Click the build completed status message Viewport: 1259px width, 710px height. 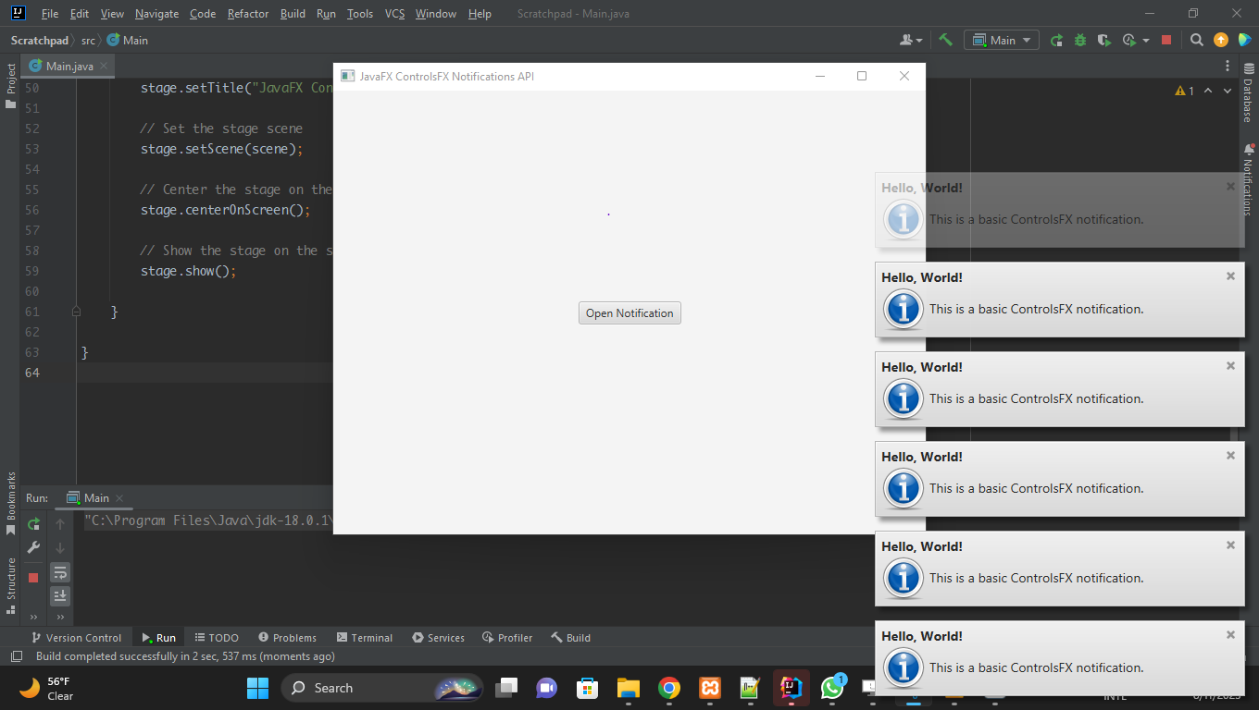coord(185,656)
